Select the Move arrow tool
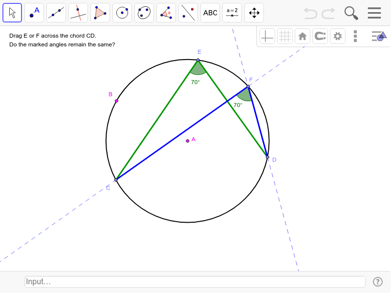The image size is (391, 293). tap(12, 13)
